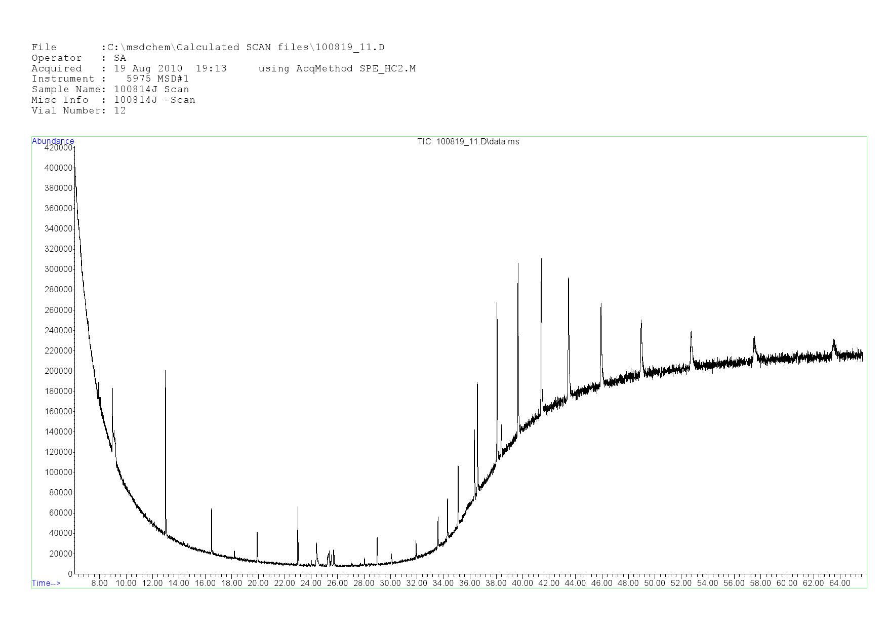Click the tallest peak near 41.4 minutes
This screenshot has width=888, height=628.
pyautogui.click(x=541, y=260)
